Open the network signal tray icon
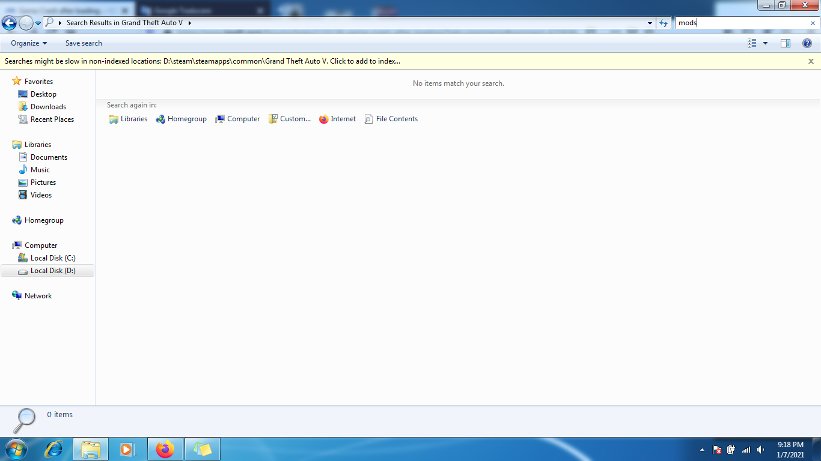The image size is (821, 461). pyautogui.click(x=746, y=450)
